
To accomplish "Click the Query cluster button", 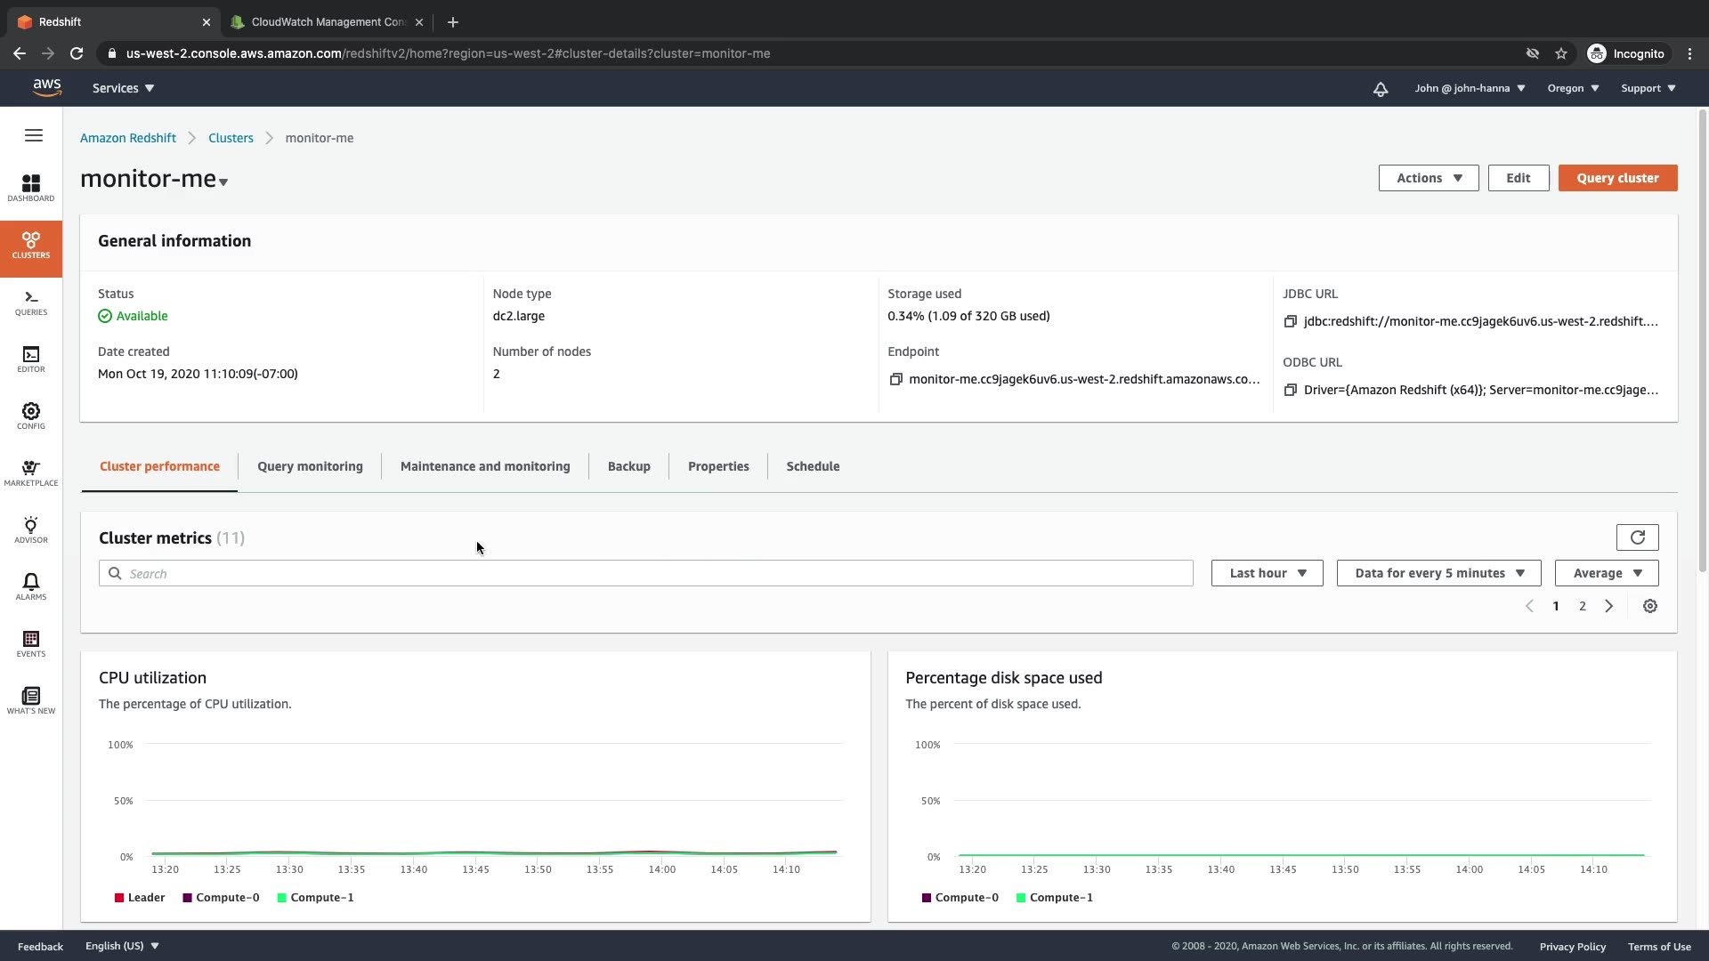I will [x=1617, y=178].
